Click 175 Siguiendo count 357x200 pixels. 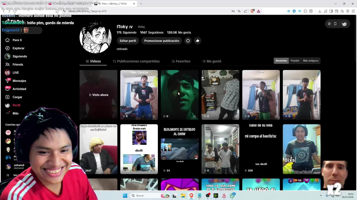(x=126, y=32)
